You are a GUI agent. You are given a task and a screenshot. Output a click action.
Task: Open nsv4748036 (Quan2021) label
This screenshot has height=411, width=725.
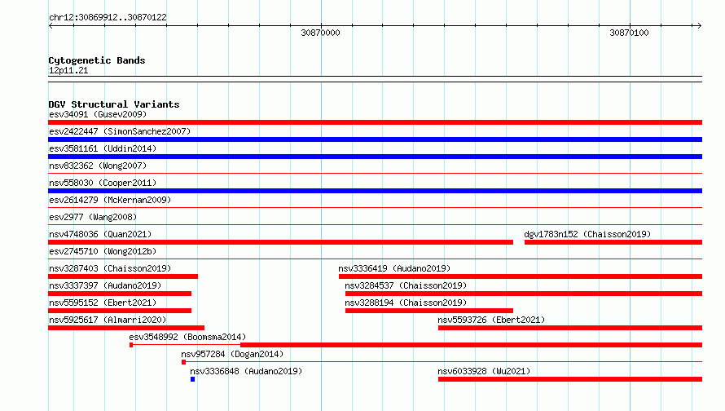click(100, 234)
